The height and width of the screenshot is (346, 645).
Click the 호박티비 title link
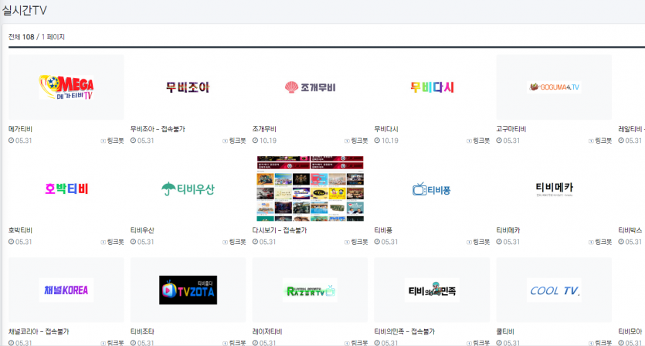coord(20,230)
